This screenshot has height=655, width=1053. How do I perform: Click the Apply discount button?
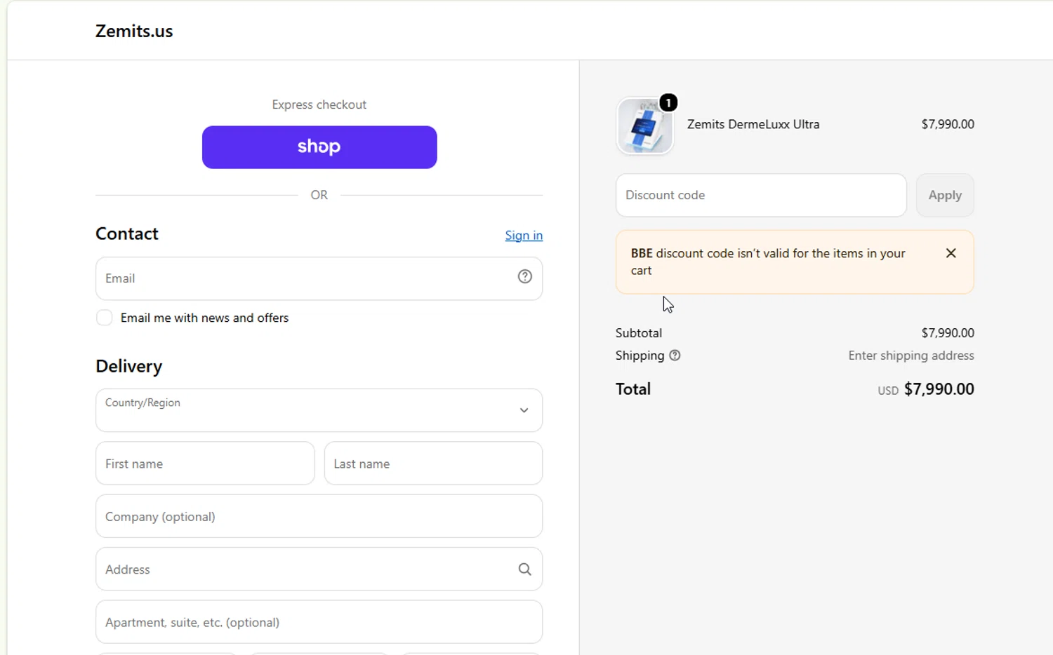tap(945, 195)
